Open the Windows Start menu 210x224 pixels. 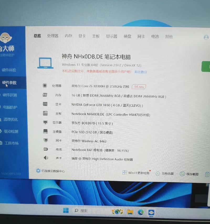(x=66, y=210)
